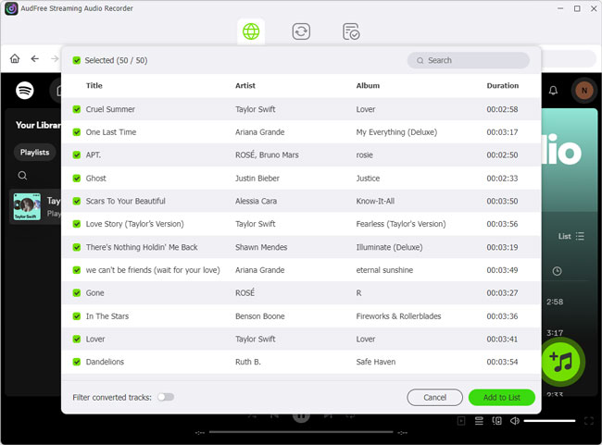
Task: Click the Add to List button
Action: (502, 398)
